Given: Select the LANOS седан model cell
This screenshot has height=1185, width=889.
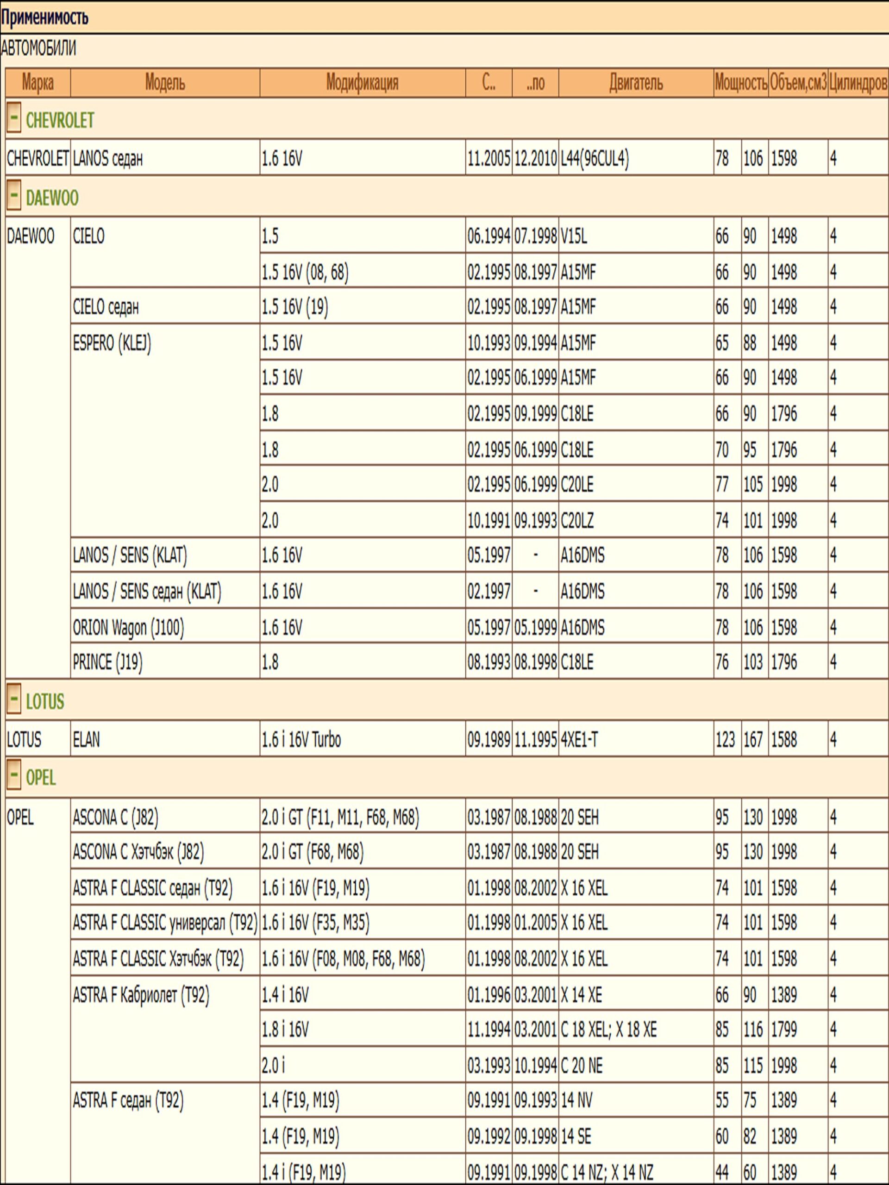Looking at the screenshot, I should [108, 159].
